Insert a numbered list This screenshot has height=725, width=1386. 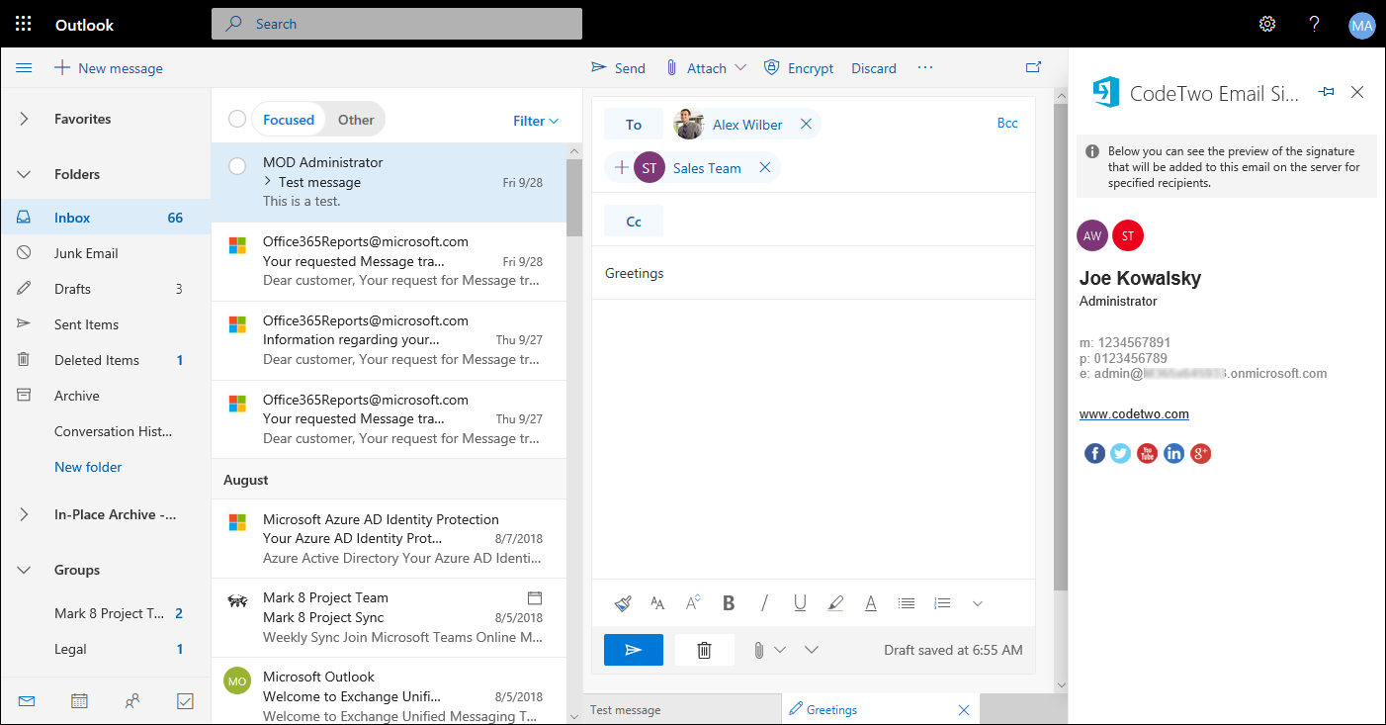tap(942, 602)
